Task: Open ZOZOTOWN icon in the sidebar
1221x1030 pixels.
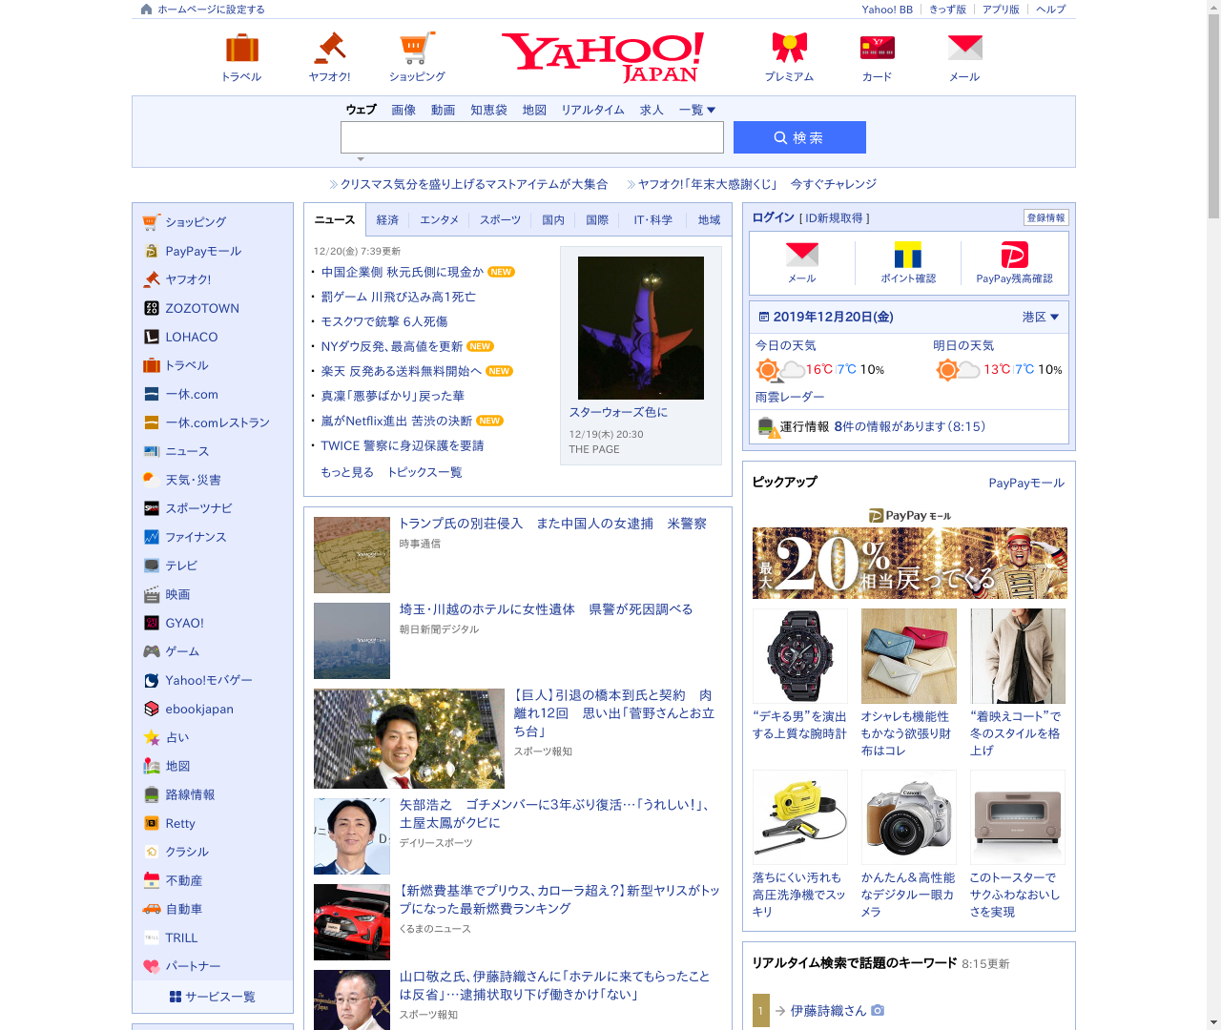Action: pyautogui.click(x=152, y=308)
